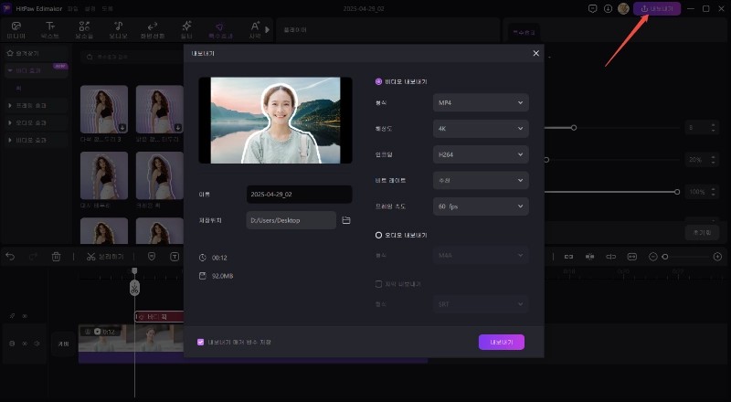Collapse the expanded body effects sidebar category
Screen dimensions: 731x402
pyautogui.click(x=37, y=70)
